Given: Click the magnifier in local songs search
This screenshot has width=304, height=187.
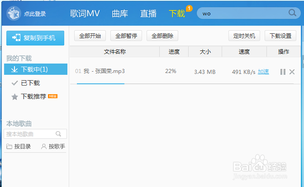Looking at the screenshot, I should [58, 134].
